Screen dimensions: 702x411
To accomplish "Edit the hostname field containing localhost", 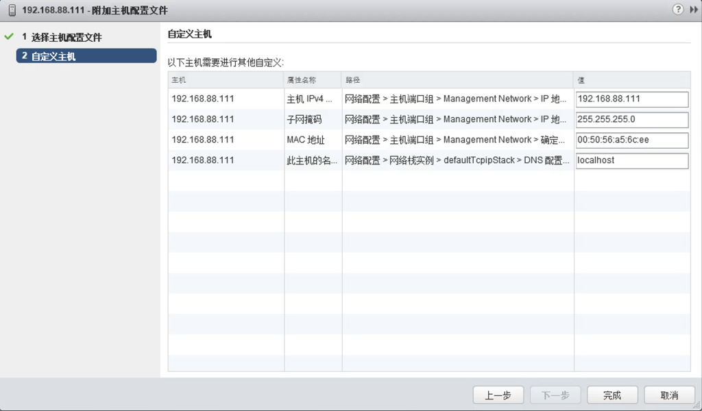I will 631,161.
